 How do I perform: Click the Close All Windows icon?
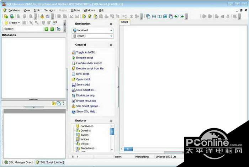click(x=171, y=16)
